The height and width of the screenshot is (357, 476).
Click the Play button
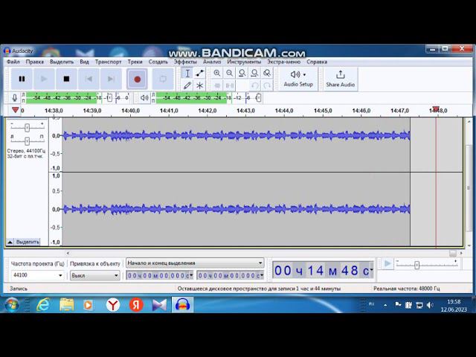(x=44, y=79)
